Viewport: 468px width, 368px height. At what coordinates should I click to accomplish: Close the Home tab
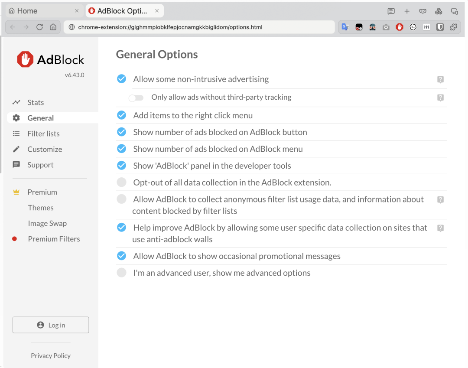77,11
